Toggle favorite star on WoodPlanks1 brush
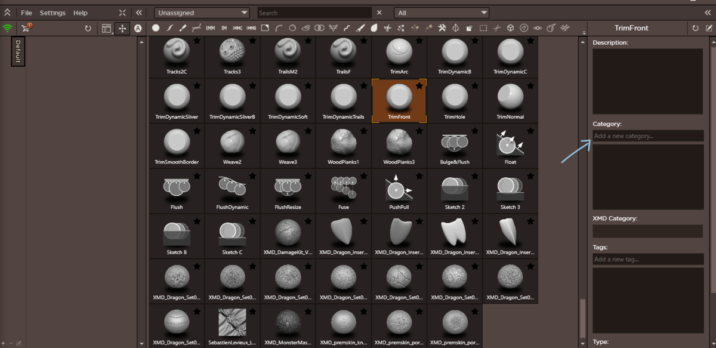 363,131
